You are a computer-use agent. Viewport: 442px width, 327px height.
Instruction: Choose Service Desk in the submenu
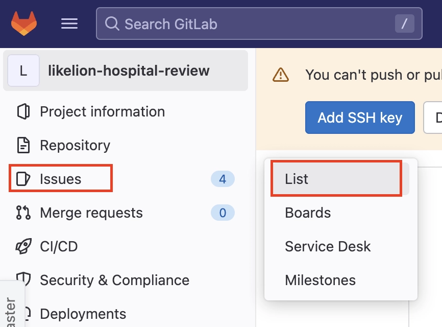328,246
